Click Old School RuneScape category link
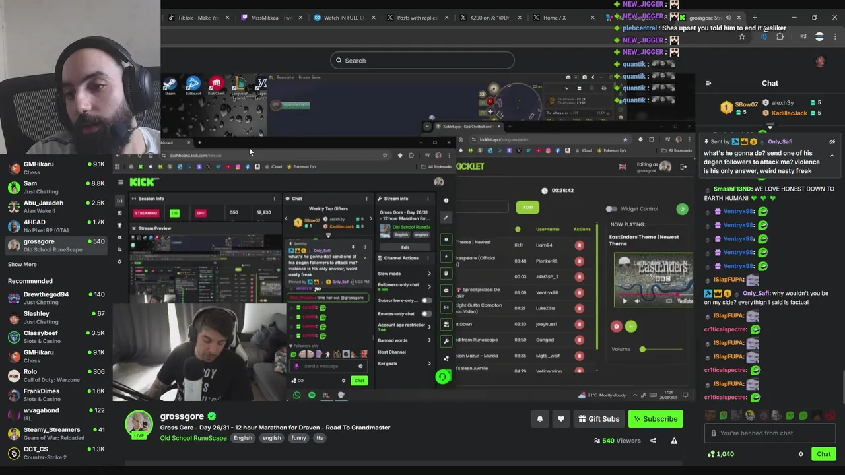This screenshot has width=845, height=475. click(x=193, y=438)
